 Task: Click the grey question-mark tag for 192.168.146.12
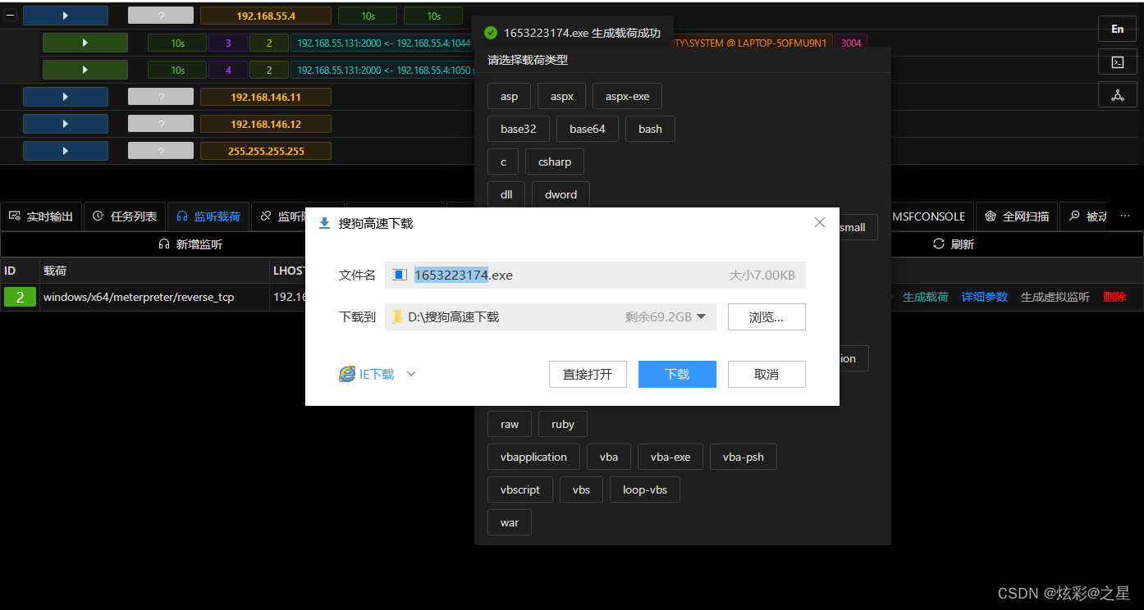161,124
